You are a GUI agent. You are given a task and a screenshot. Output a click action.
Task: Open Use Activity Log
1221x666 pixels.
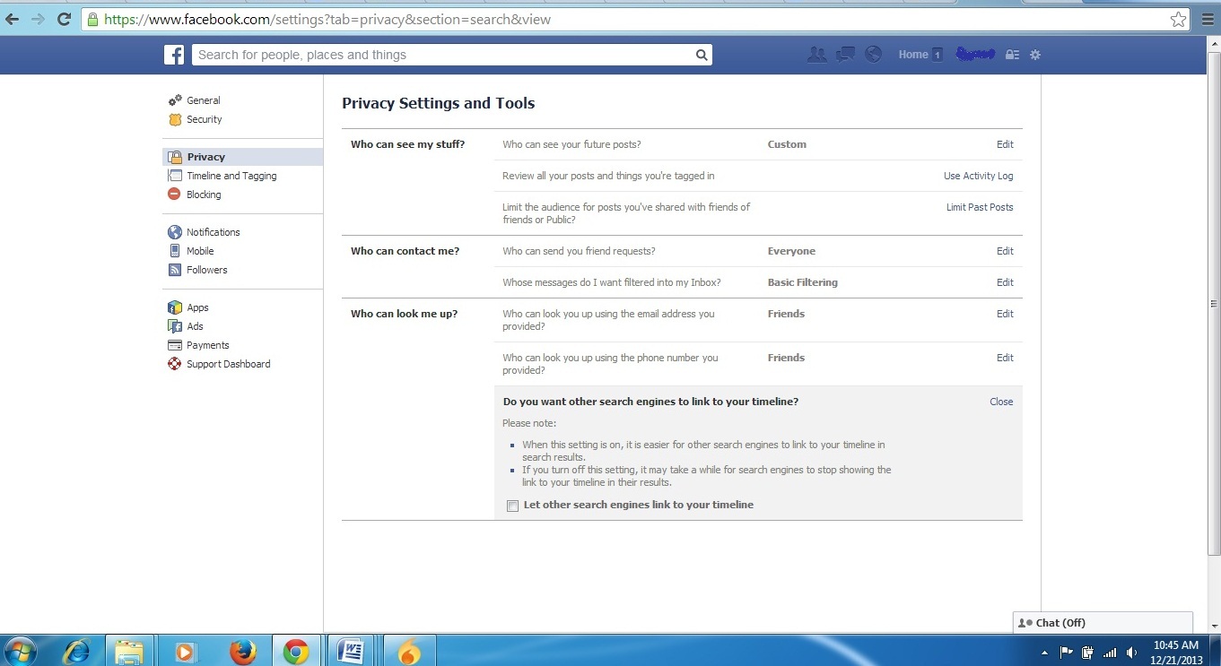click(978, 176)
